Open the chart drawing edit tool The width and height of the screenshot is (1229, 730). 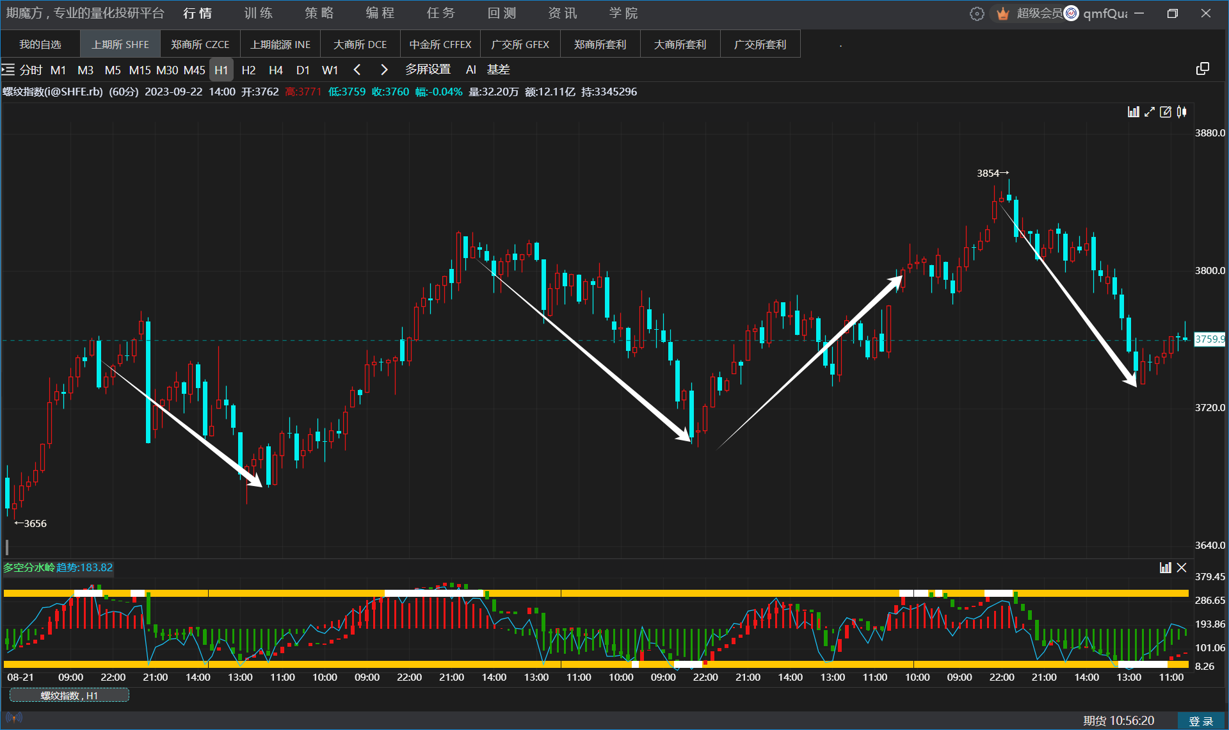coord(1166,112)
